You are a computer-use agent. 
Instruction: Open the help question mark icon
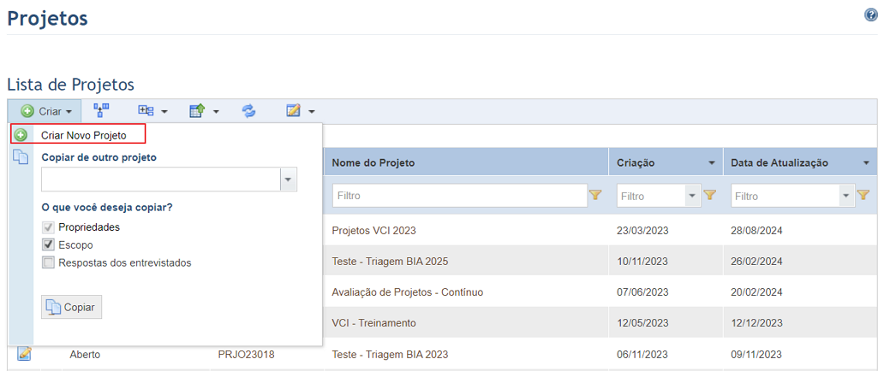tap(870, 15)
